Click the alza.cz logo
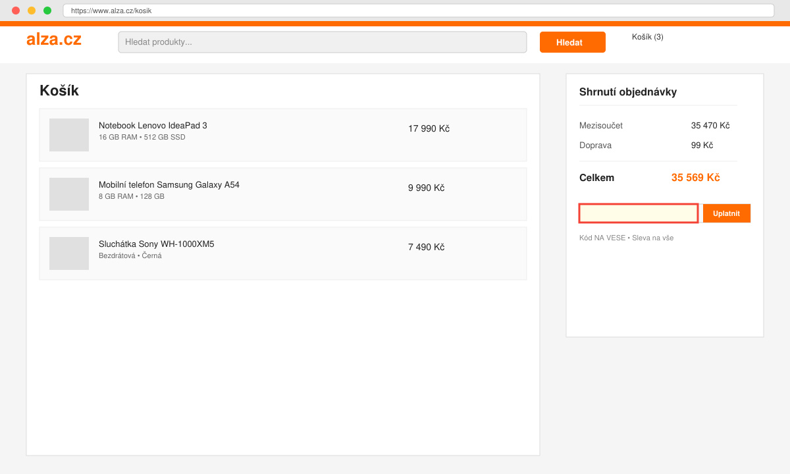The image size is (790, 474). click(x=54, y=39)
